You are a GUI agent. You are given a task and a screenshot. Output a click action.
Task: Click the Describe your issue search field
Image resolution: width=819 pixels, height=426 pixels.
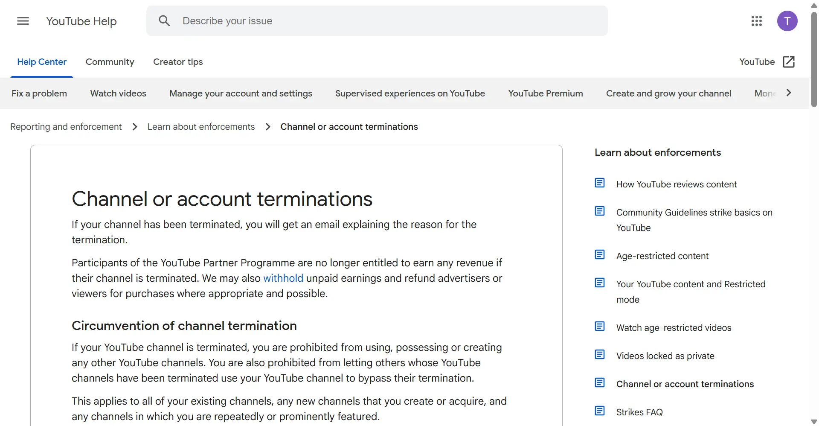tap(377, 21)
